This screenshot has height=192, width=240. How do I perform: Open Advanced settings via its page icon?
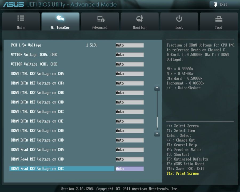tap(100, 18)
